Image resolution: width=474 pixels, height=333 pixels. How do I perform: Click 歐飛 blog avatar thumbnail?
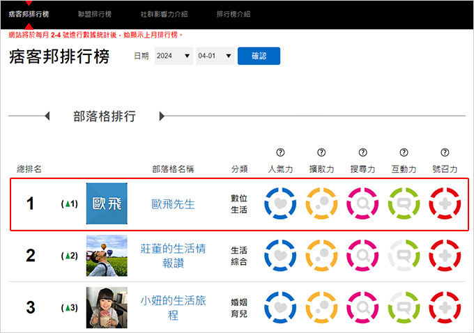pos(107,203)
